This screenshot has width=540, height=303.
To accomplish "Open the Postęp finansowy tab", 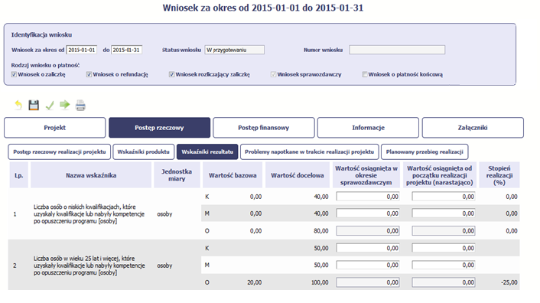I will [x=264, y=128].
